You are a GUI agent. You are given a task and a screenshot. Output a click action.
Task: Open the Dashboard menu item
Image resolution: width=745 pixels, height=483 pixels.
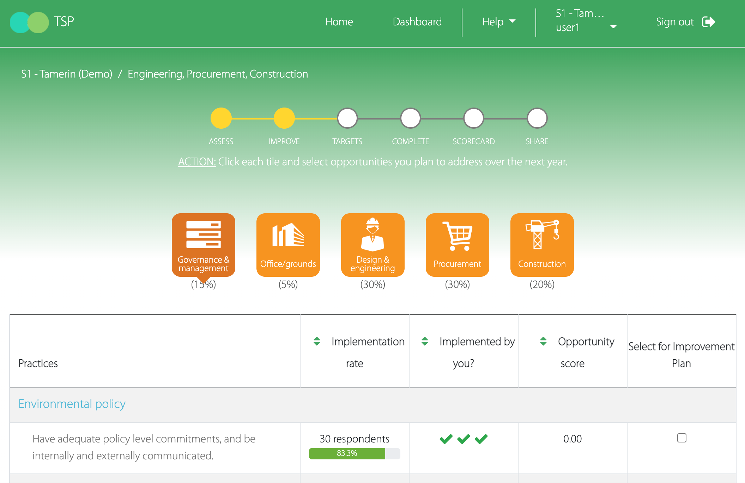point(417,22)
